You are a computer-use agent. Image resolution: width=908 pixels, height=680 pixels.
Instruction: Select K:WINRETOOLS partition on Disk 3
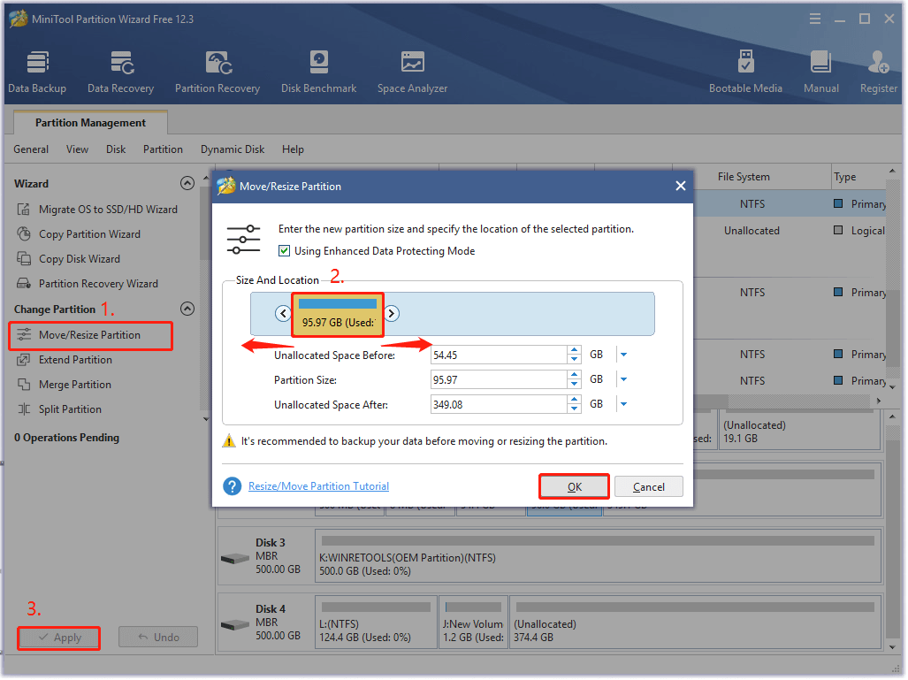(x=598, y=556)
